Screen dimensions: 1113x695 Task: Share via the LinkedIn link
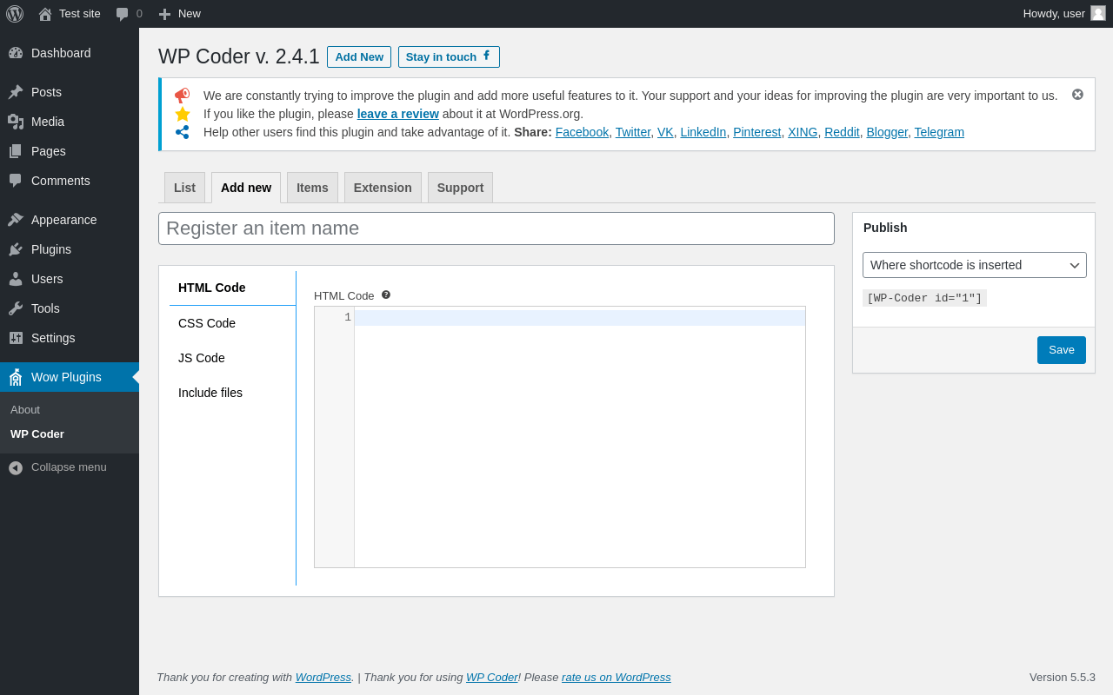click(x=703, y=132)
